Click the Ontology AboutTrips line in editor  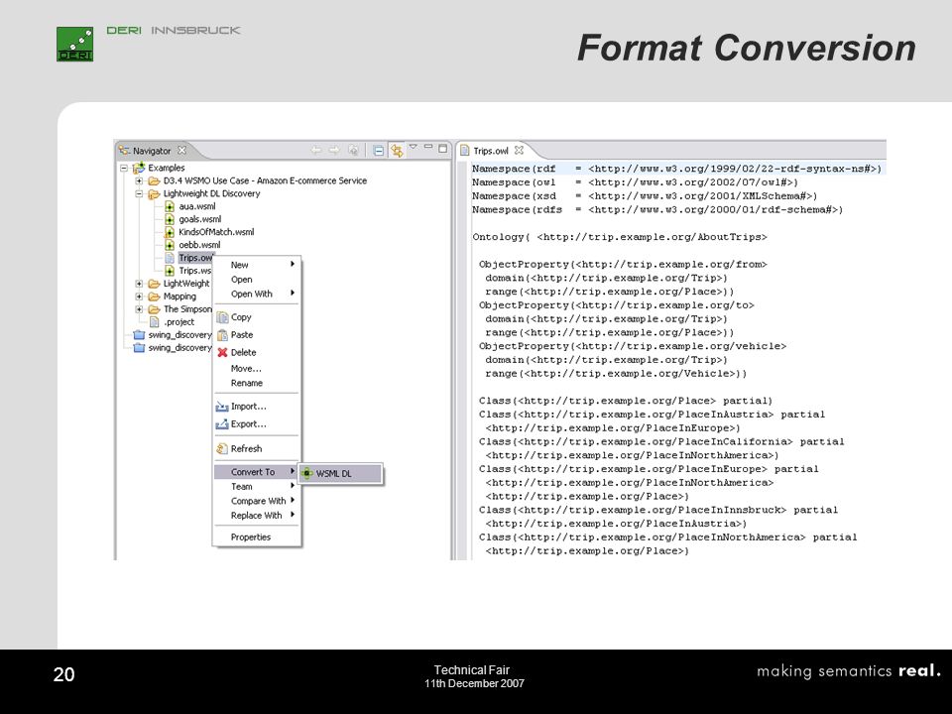(x=619, y=237)
